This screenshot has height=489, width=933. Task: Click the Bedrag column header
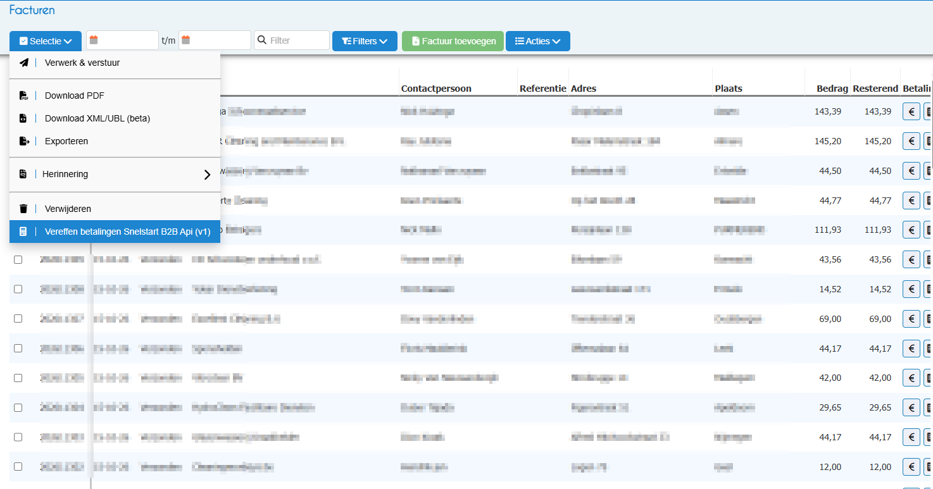point(832,89)
